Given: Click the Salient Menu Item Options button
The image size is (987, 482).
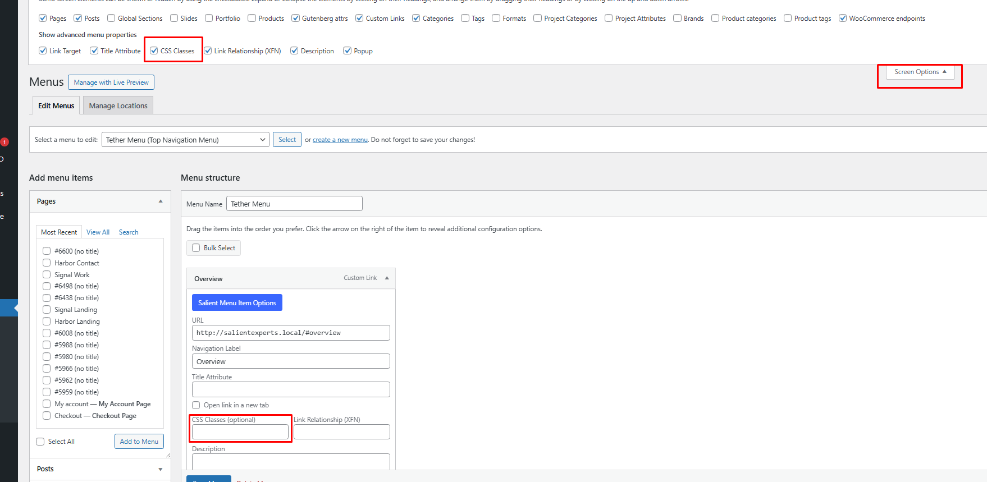Looking at the screenshot, I should pyautogui.click(x=237, y=303).
